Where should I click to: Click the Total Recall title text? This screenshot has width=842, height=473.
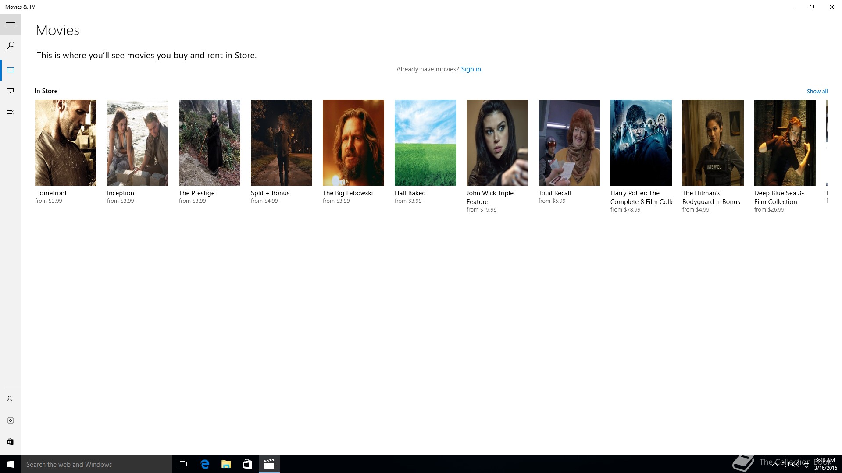click(555, 193)
